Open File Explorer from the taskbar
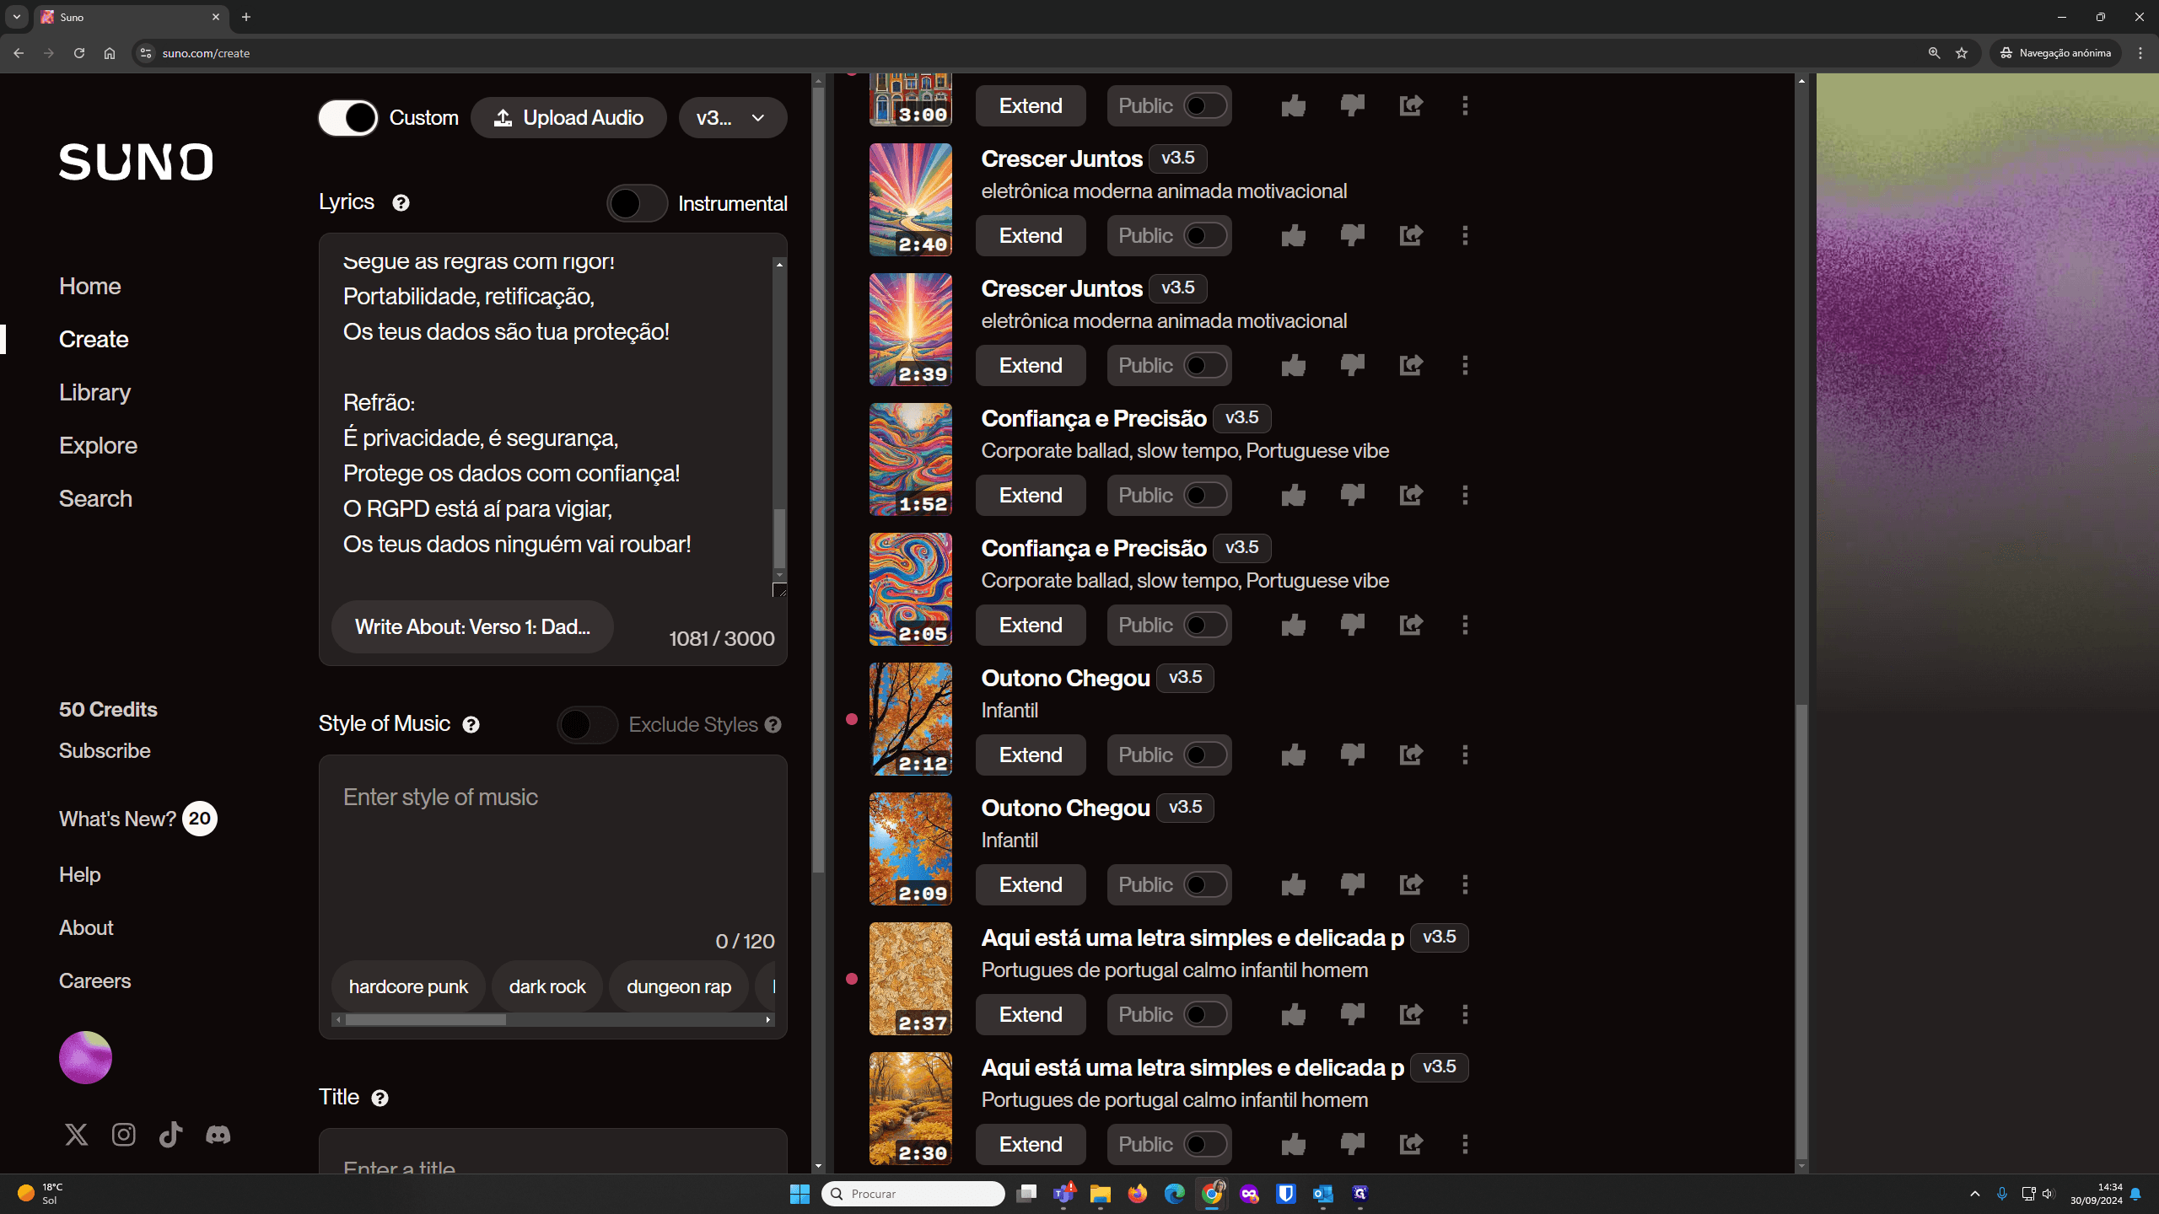Viewport: 2159px width, 1214px height. pyautogui.click(x=1100, y=1193)
